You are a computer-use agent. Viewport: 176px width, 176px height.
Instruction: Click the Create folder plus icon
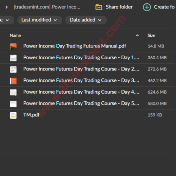tap(147, 7)
